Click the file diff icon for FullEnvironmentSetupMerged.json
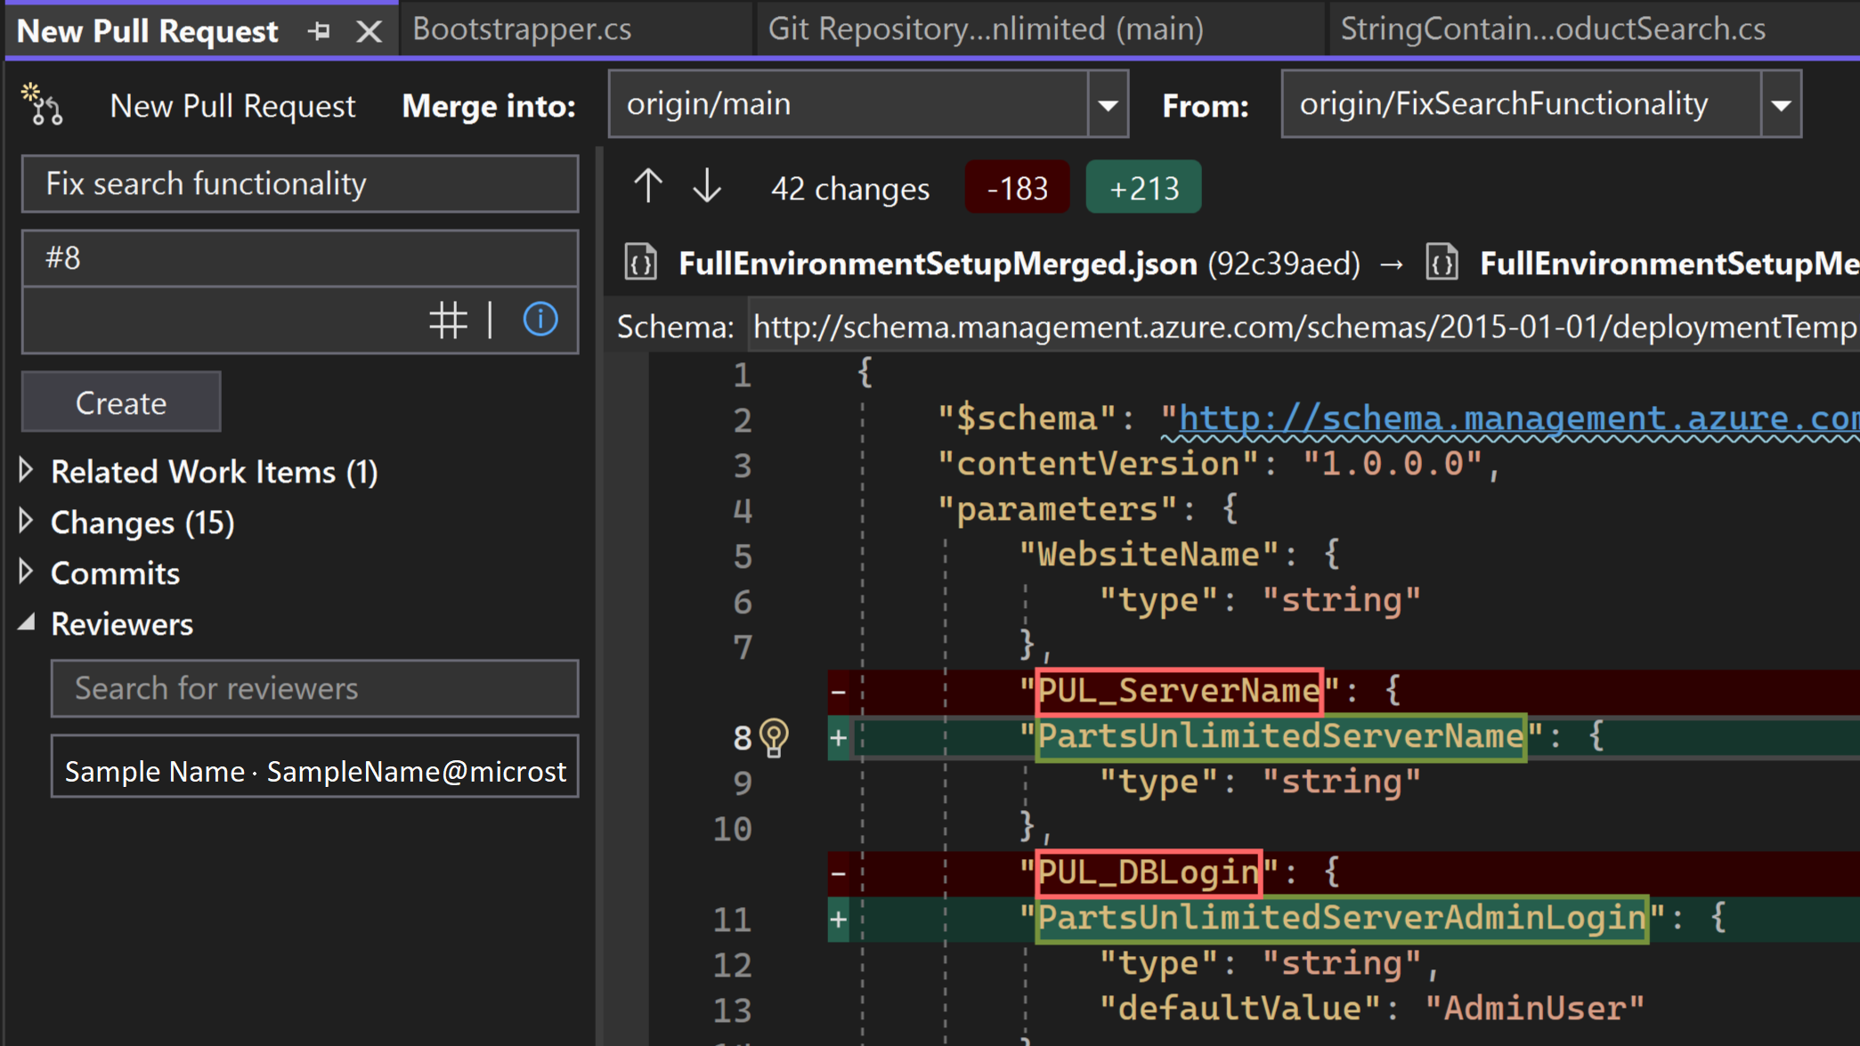 (641, 264)
